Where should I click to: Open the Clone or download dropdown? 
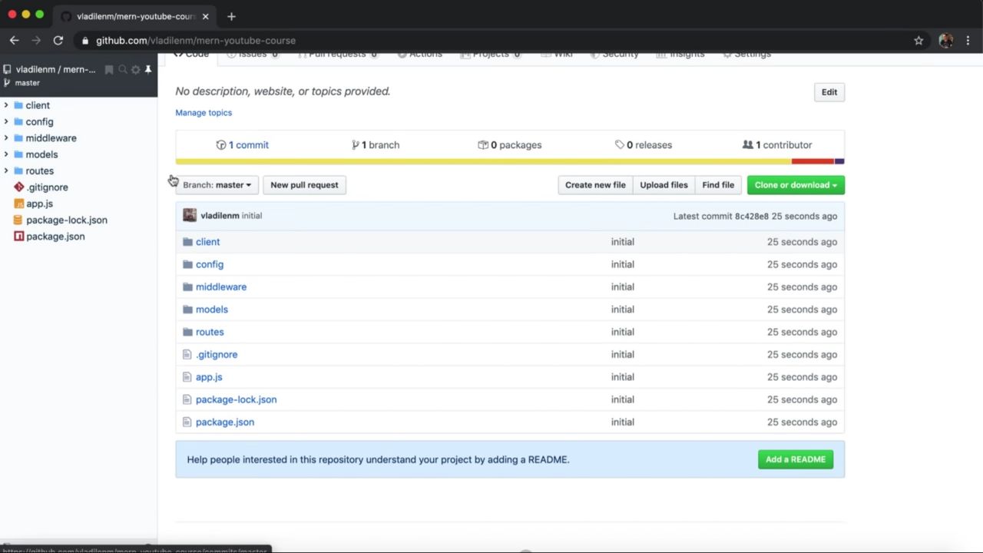tap(796, 185)
